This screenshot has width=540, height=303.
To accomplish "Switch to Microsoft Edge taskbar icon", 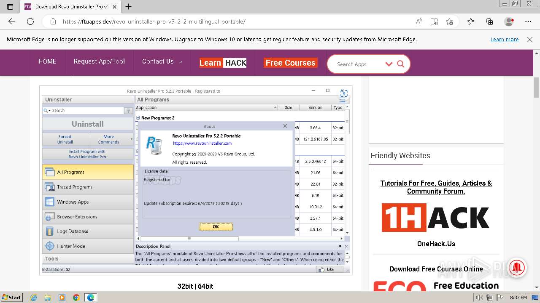I will (91, 298).
